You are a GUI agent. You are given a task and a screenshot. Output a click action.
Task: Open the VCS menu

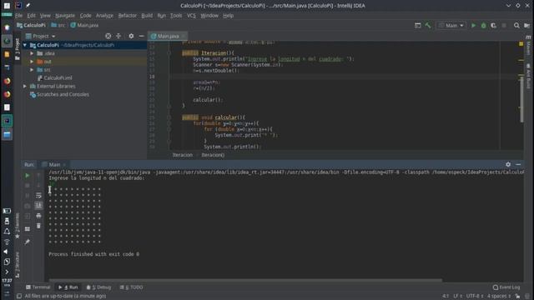[191, 16]
